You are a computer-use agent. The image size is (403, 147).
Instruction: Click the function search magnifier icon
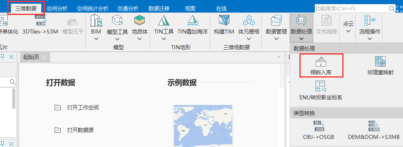coord(392,9)
